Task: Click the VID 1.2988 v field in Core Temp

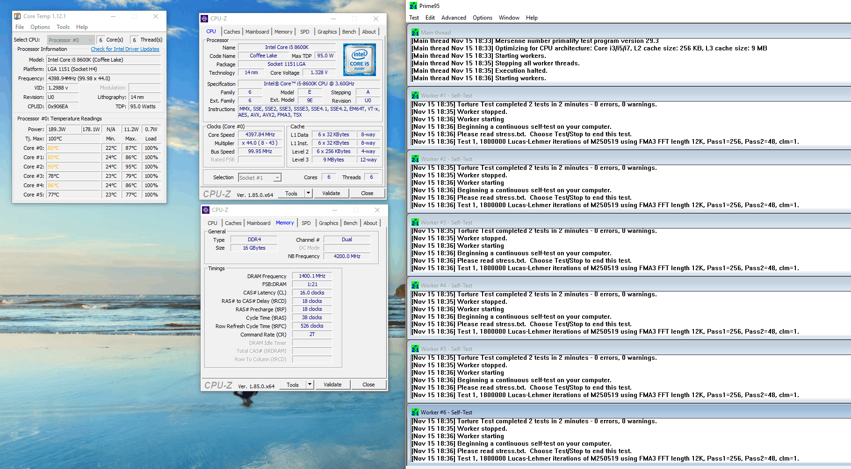Action: (62, 88)
